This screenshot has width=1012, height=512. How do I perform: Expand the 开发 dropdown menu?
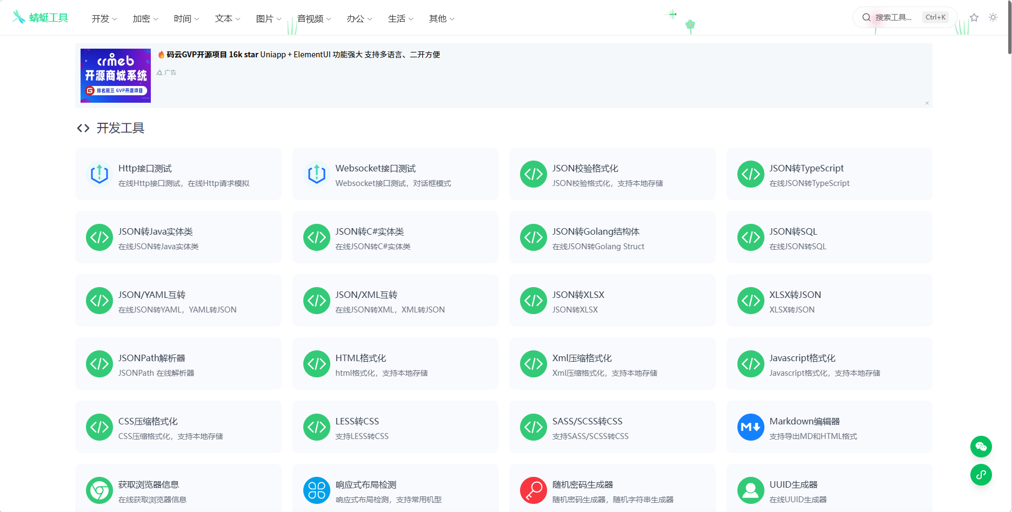click(103, 18)
